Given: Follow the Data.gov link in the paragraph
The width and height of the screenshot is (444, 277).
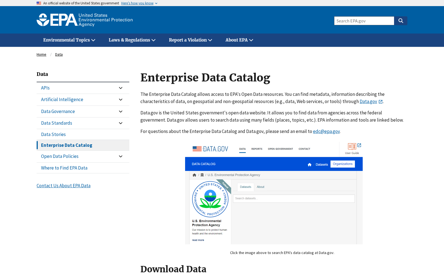Looking at the screenshot, I should pos(368,102).
